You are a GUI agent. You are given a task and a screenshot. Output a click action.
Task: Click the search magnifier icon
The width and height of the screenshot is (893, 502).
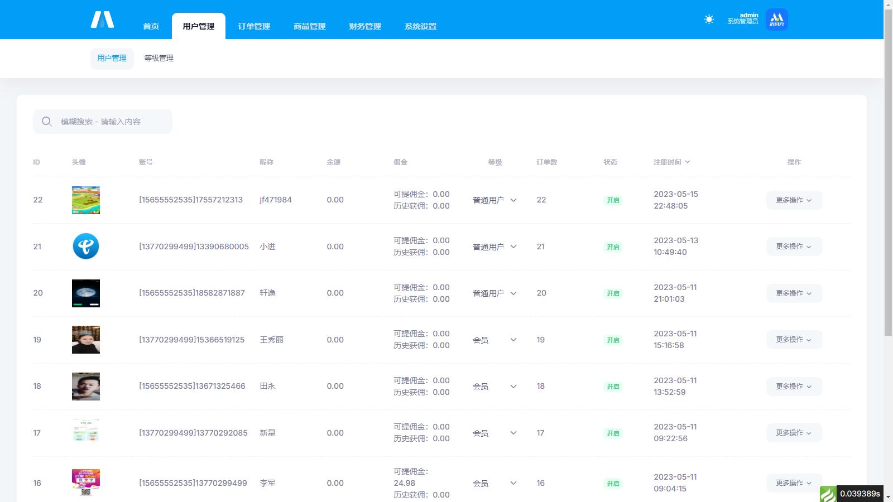(47, 122)
